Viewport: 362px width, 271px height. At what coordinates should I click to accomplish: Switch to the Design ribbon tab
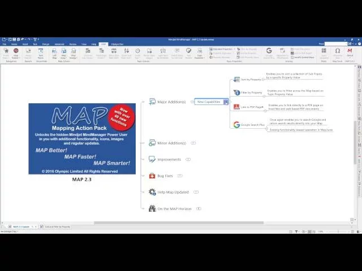point(46,44)
